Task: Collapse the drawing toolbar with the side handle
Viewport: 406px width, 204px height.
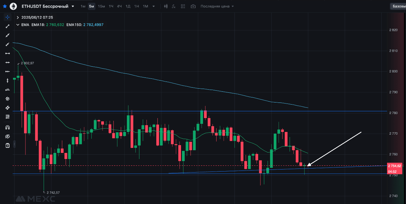Action: coord(14,144)
